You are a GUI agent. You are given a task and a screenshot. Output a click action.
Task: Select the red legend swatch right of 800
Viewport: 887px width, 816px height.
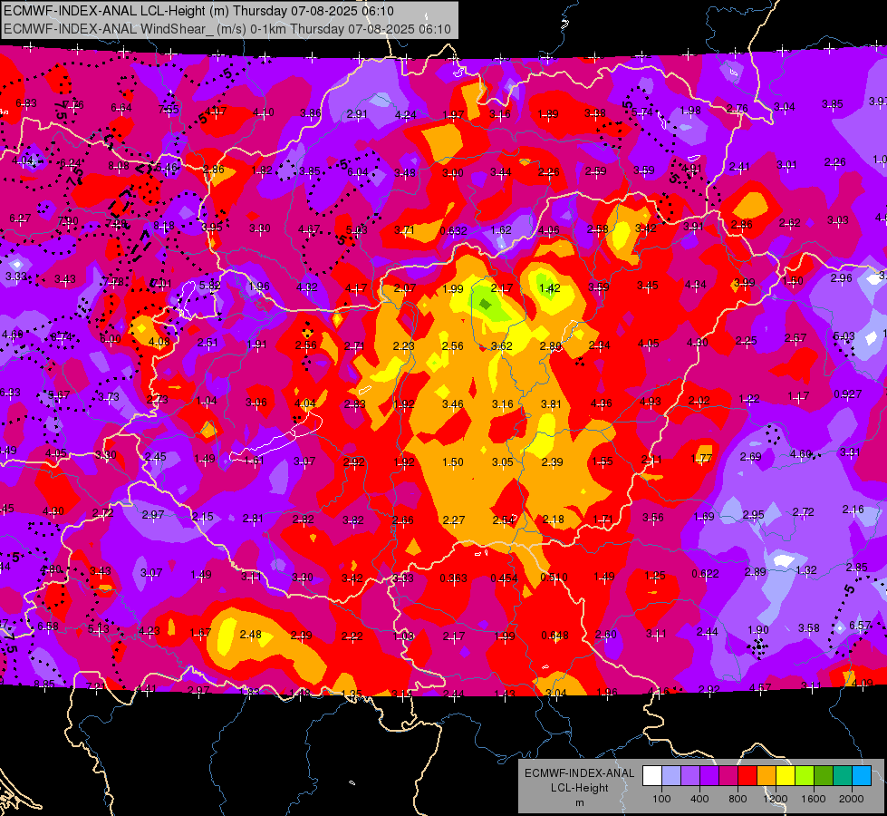coord(747,776)
